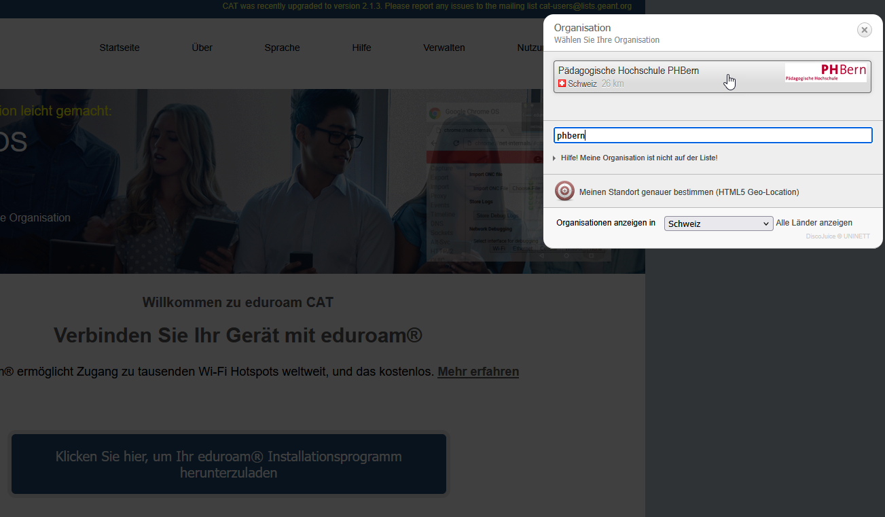Follow the 'Mehr erfahren' link
The image size is (885, 517).
[478, 372]
